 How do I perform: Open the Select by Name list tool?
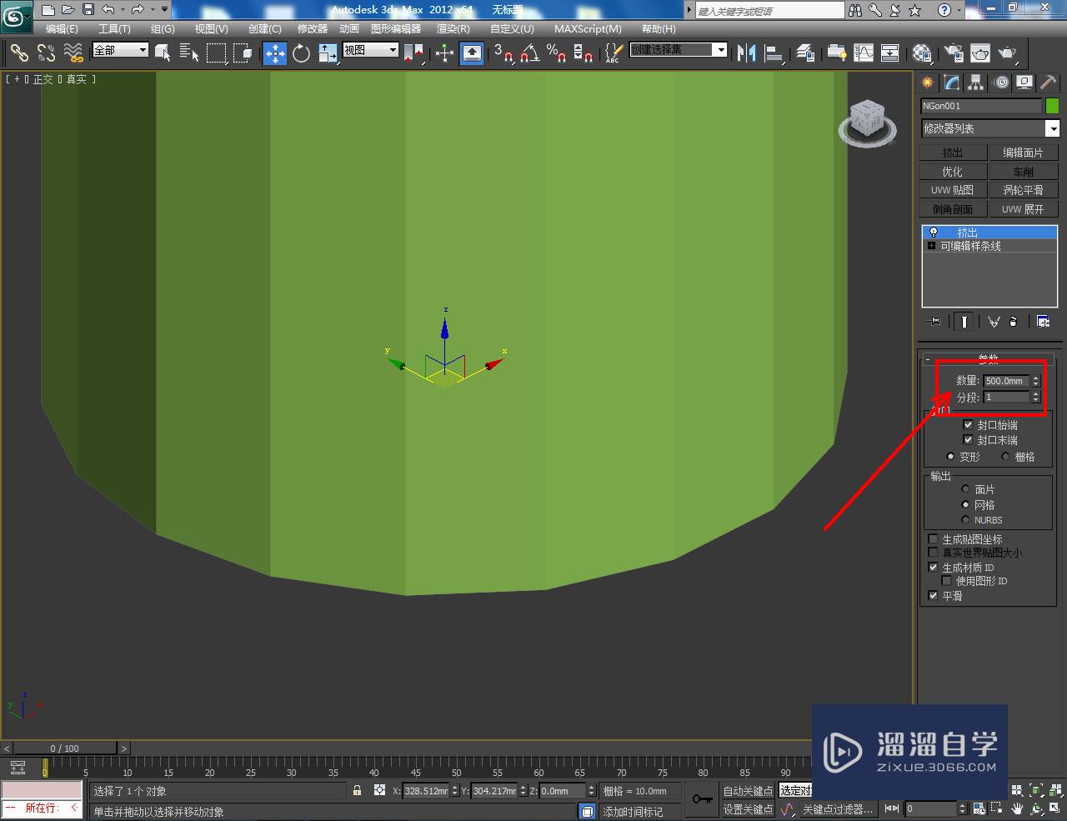click(x=189, y=53)
